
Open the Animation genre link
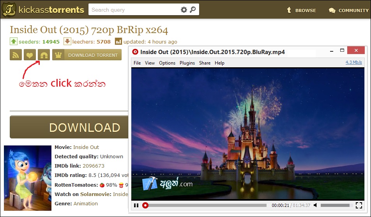(x=85, y=203)
